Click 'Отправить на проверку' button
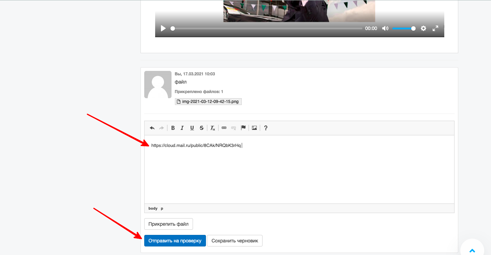This screenshot has height=255, width=491. (x=175, y=241)
